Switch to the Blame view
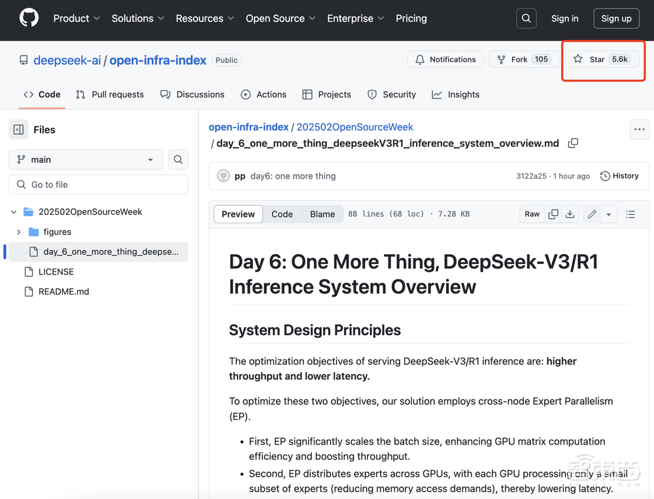 [x=322, y=214]
